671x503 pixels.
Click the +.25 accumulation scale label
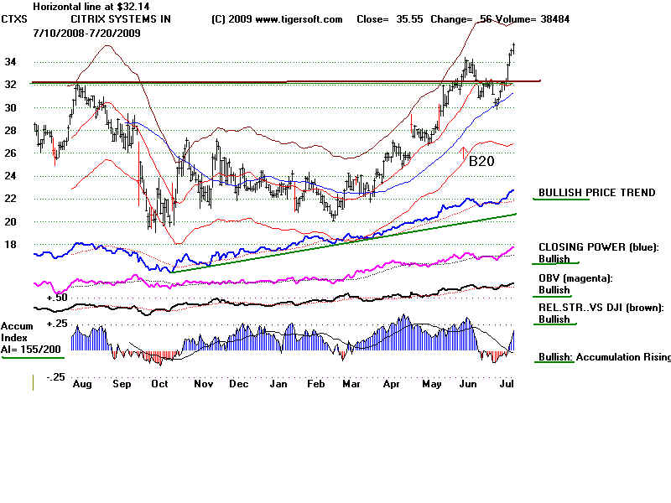coord(57,324)
